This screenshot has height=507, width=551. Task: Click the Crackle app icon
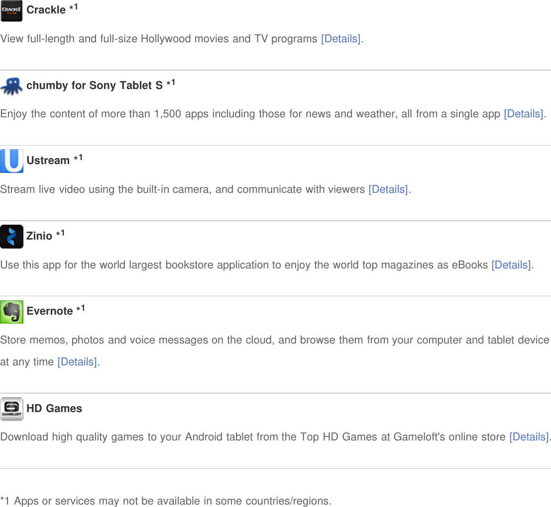pyautogui.click(x=11, y=10)
